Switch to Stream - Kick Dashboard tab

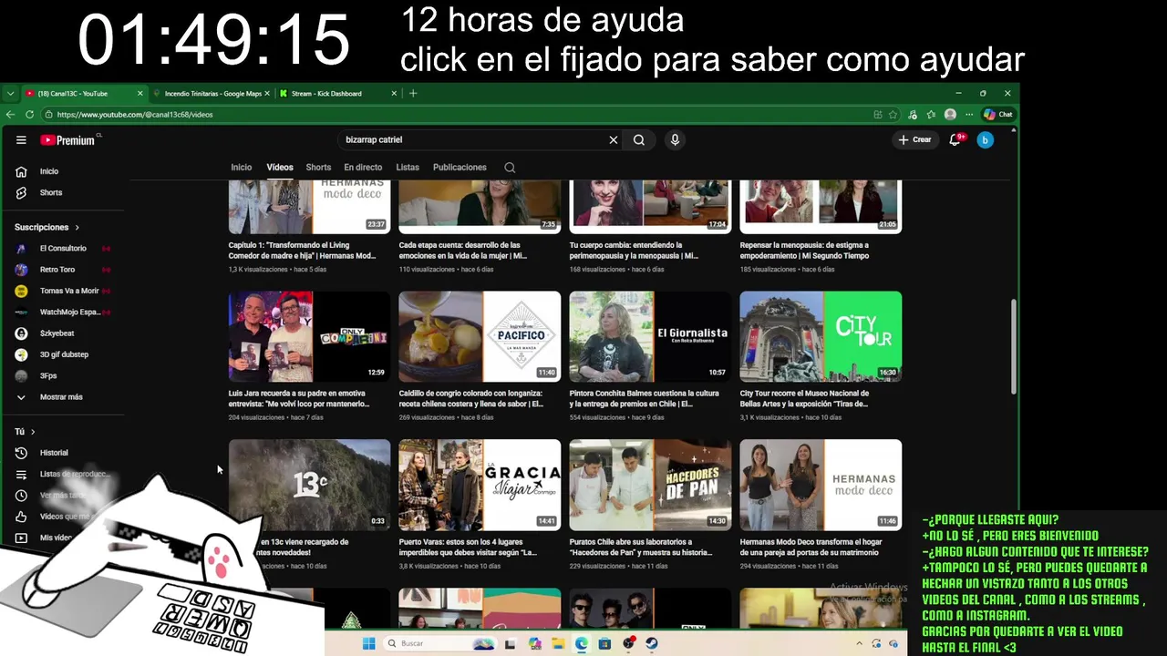(338, 93)
